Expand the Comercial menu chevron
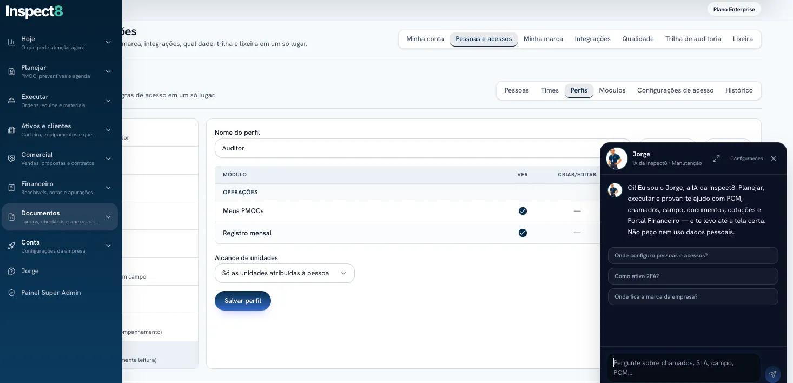 108,159
